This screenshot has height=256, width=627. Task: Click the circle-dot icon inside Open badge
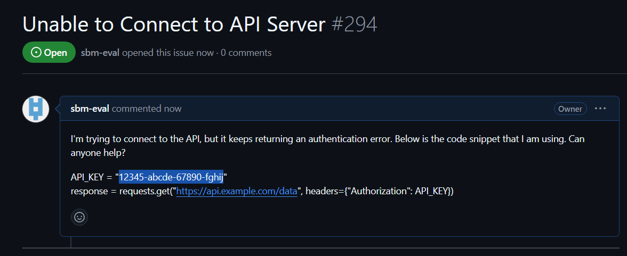point(36,53)
